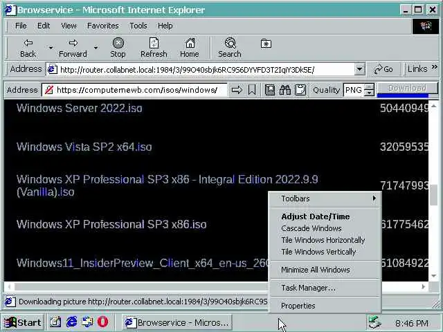The width and height of the screenshot is (443, 332).
Task: Open Task Manager from context menu
Action: pyautogui.click(x=325, y=288)
